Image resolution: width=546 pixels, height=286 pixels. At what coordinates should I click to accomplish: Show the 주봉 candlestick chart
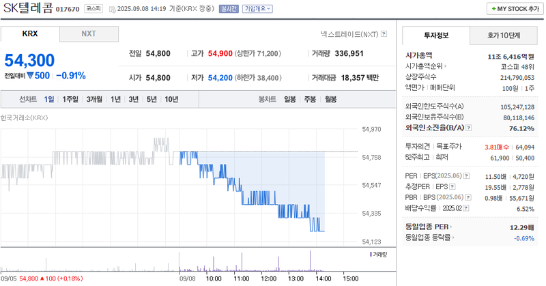310,99
